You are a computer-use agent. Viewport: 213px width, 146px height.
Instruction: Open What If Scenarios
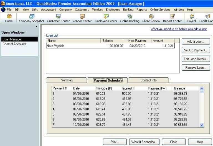click(x=144, y=142)
